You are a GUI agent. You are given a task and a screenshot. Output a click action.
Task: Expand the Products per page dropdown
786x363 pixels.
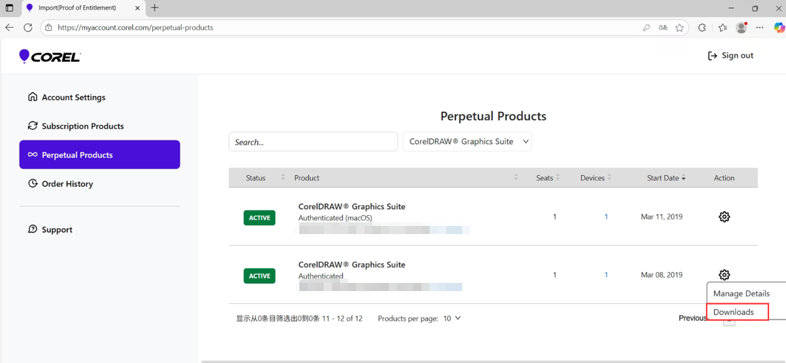point(452,318)
